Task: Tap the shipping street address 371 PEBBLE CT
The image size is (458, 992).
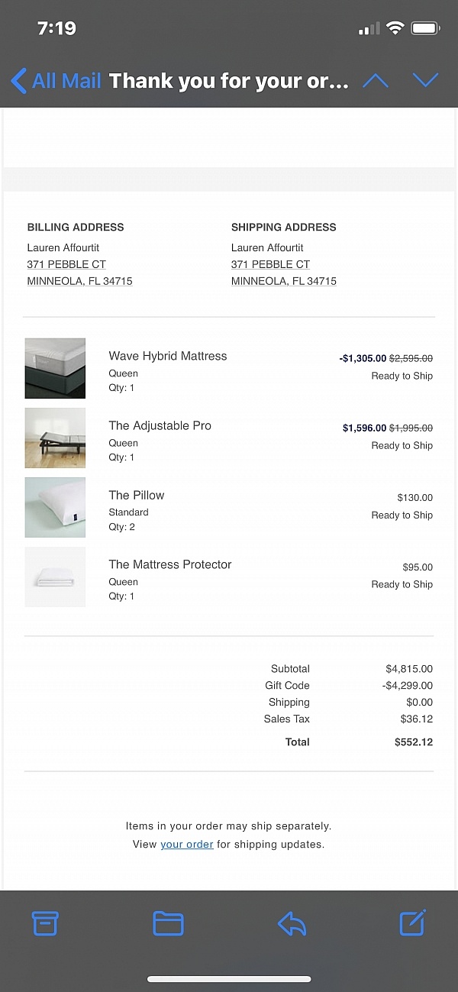Action: pyautogui.click(x=270, y=264)
